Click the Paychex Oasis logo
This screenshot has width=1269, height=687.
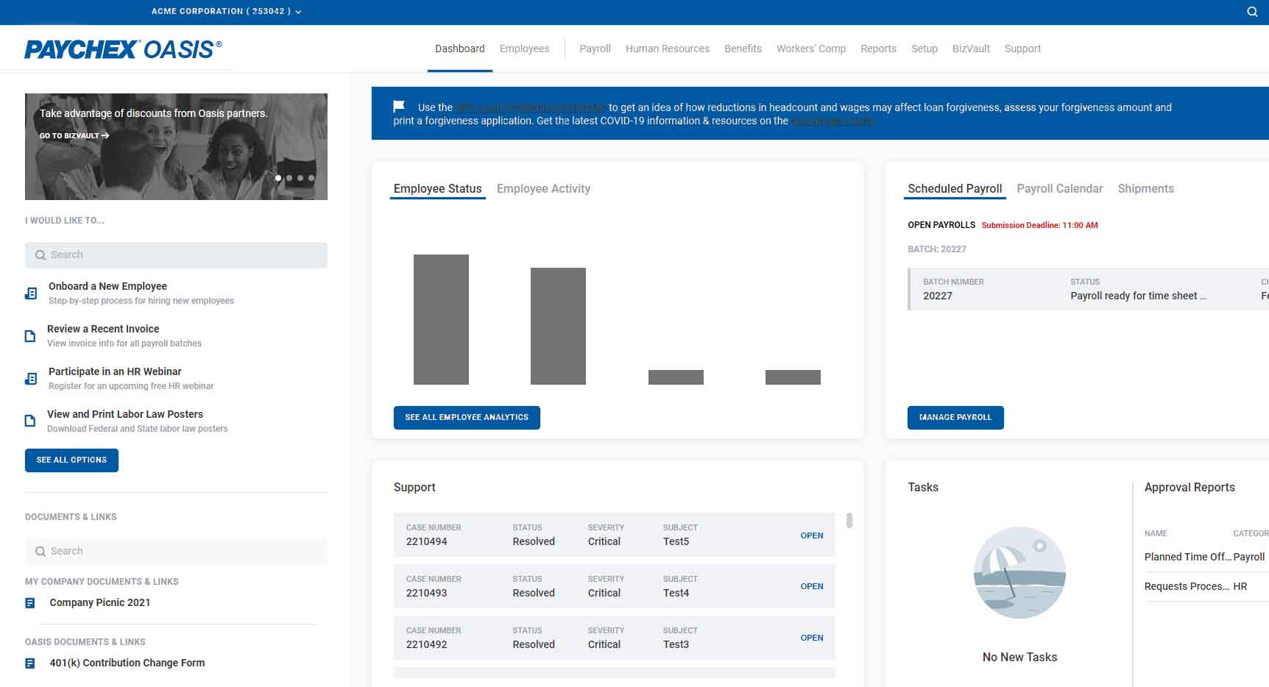click(x=123, y=49)
